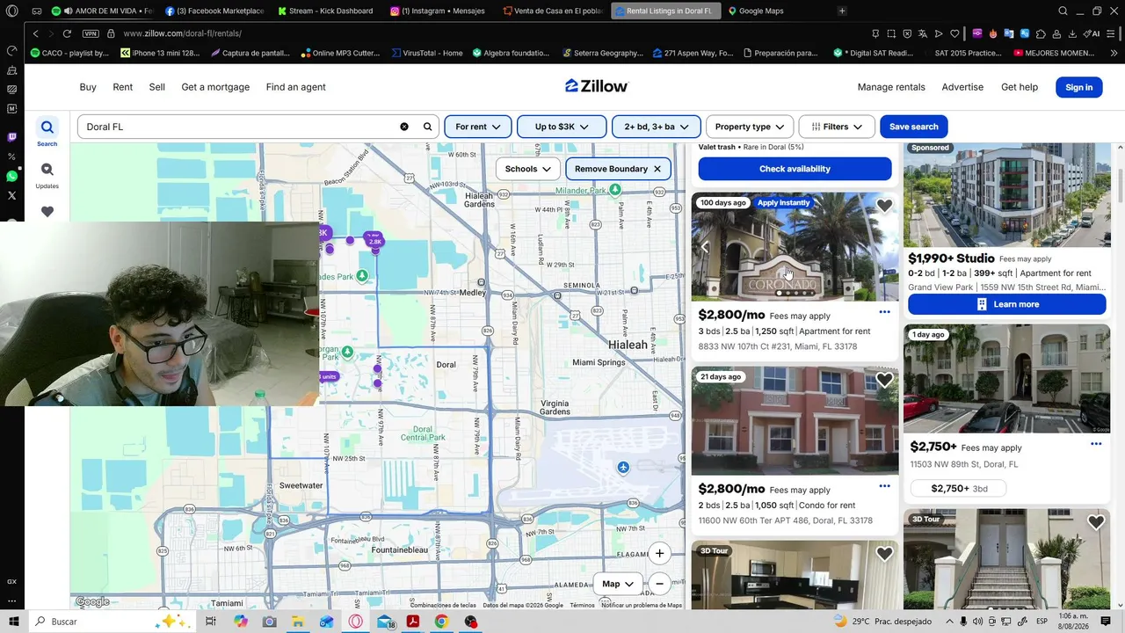Open the browser downloads icon
1125x633 pixels.
coord(1072,33)
